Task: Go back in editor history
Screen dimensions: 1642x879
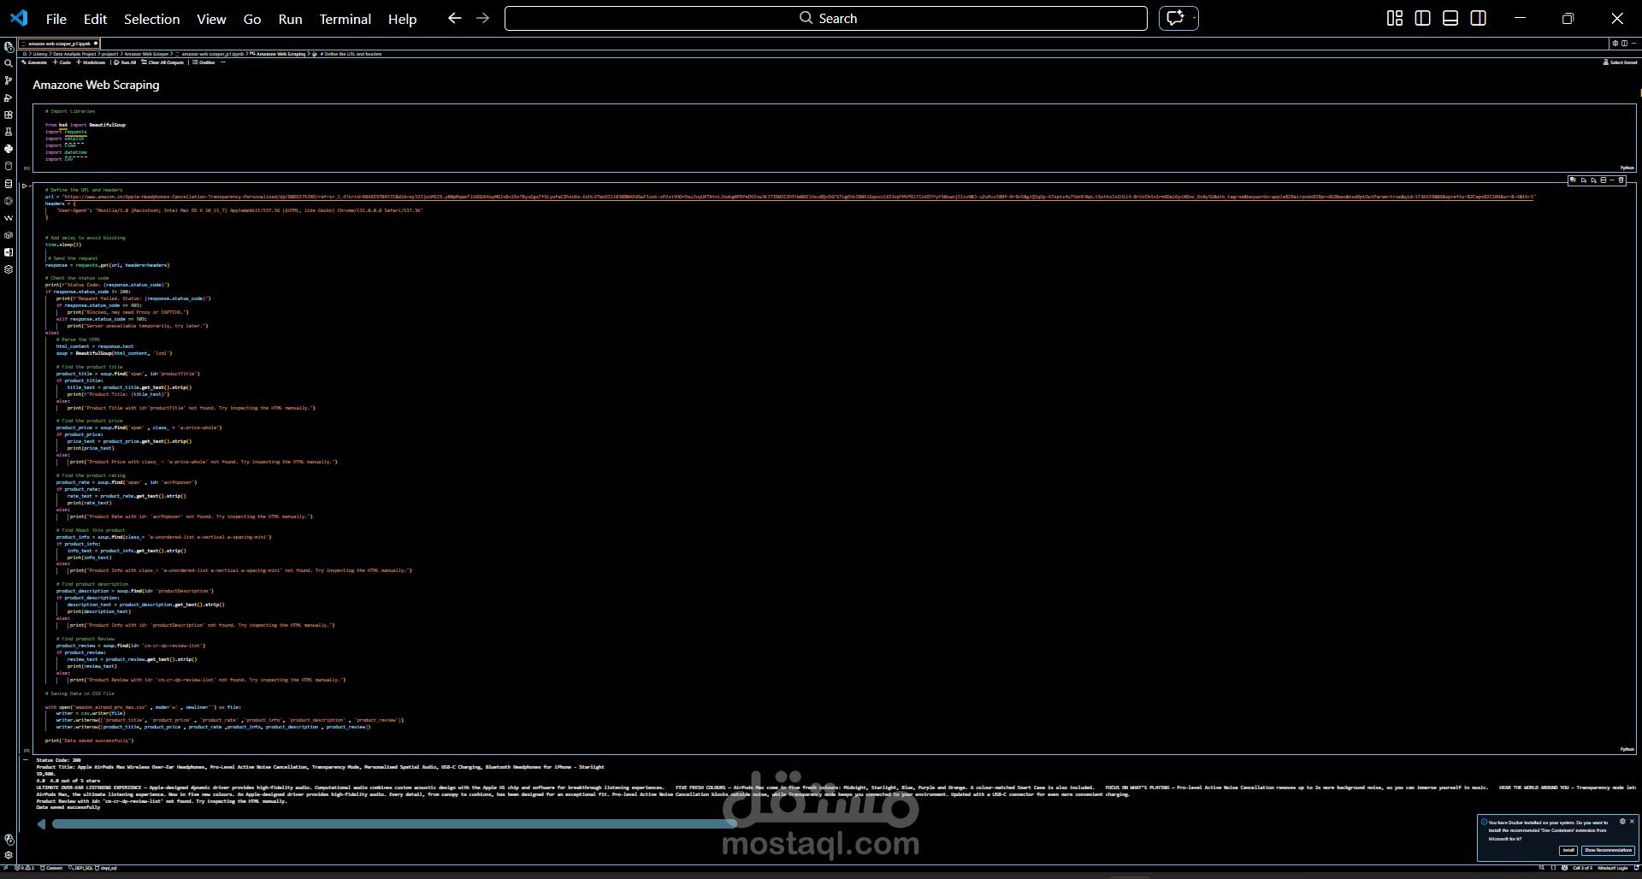Action: pyautogui.click(x=454, y=18)
